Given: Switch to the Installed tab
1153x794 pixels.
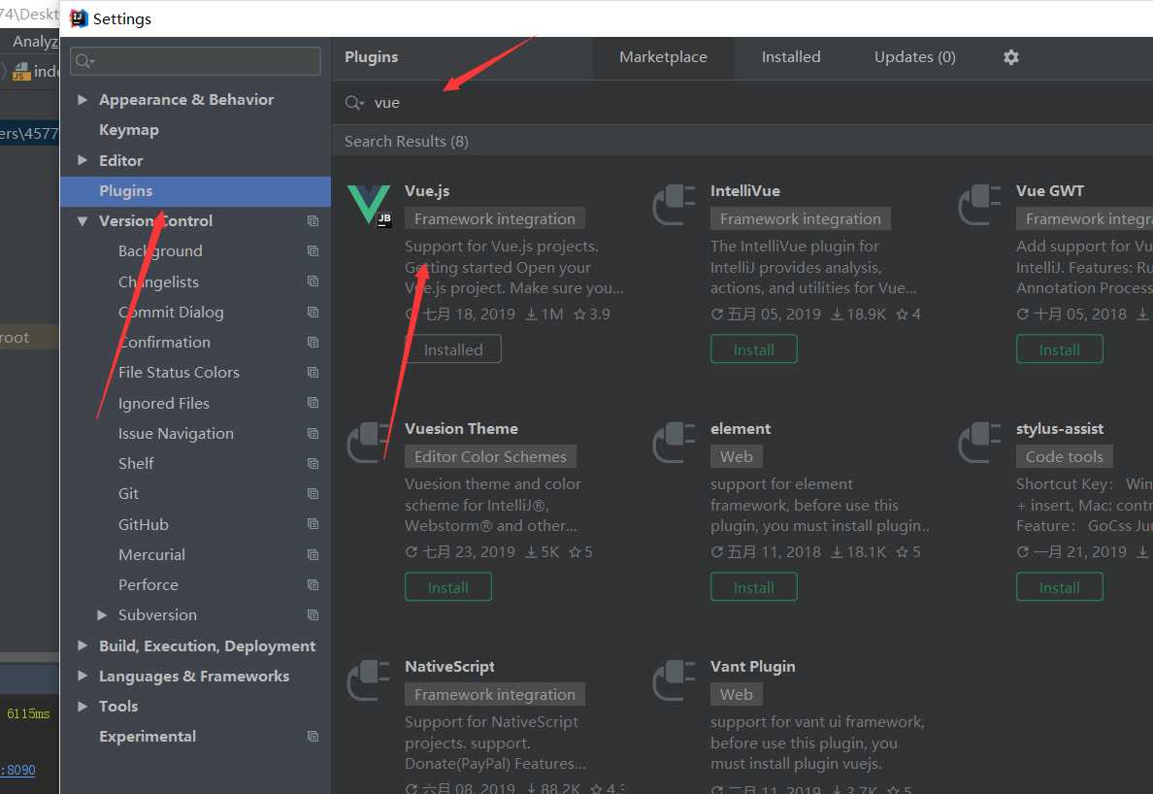Looking at the screenshot, I should tap(790, 57).
